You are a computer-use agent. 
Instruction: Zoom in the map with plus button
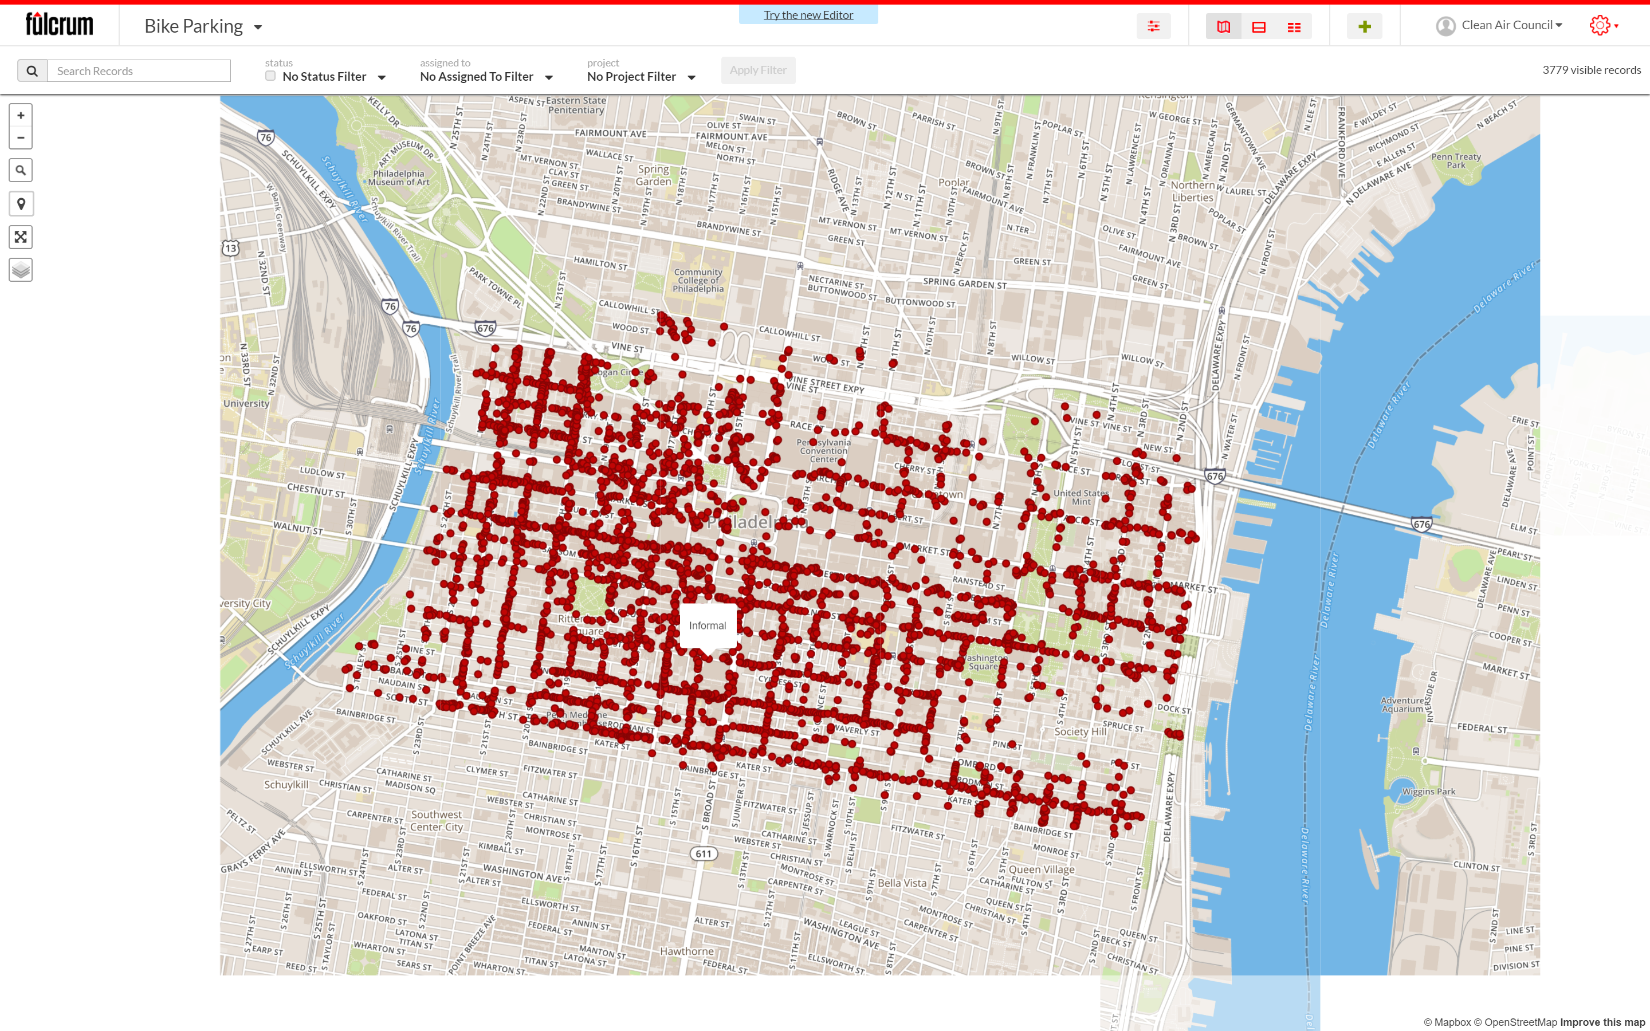tap(21, 116)
